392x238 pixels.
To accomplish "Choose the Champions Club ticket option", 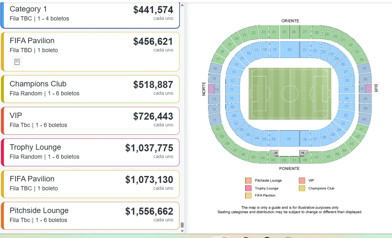I will coord(90,88).
